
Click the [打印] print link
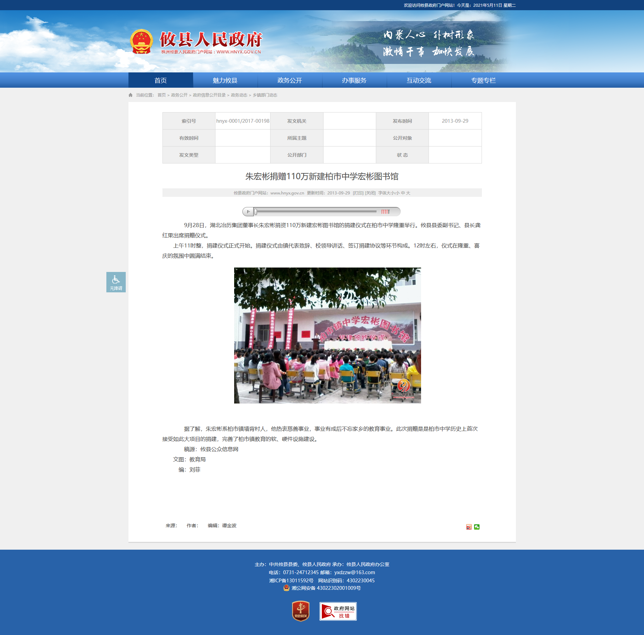(x=358, y=193)
